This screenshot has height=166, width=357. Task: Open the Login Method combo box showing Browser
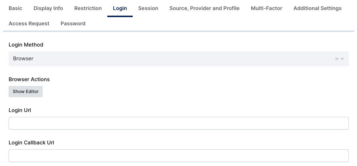pyautogui.click(x=172, y=59)
